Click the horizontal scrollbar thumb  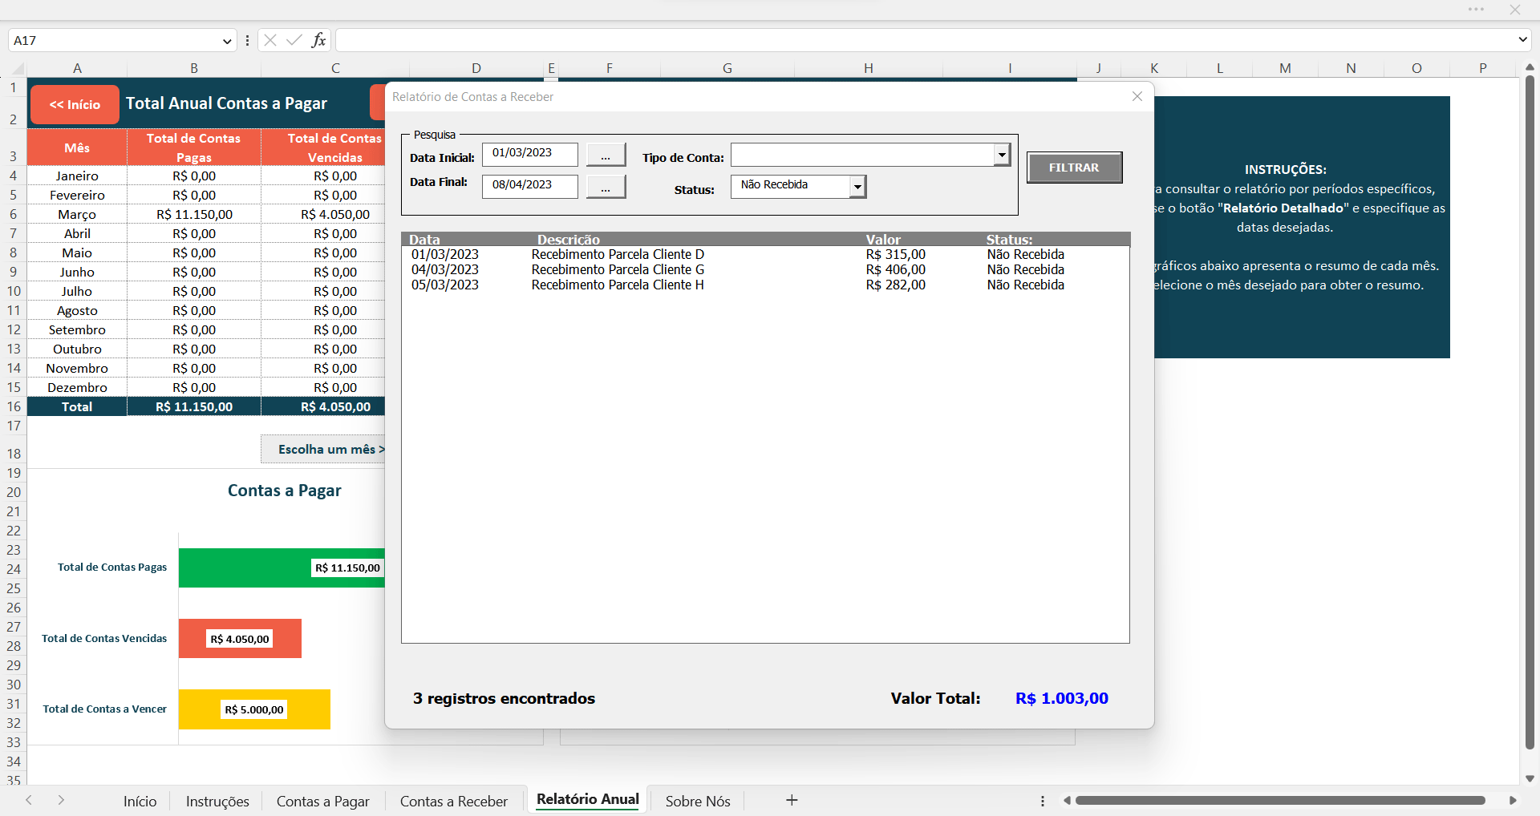point(1280,800)
